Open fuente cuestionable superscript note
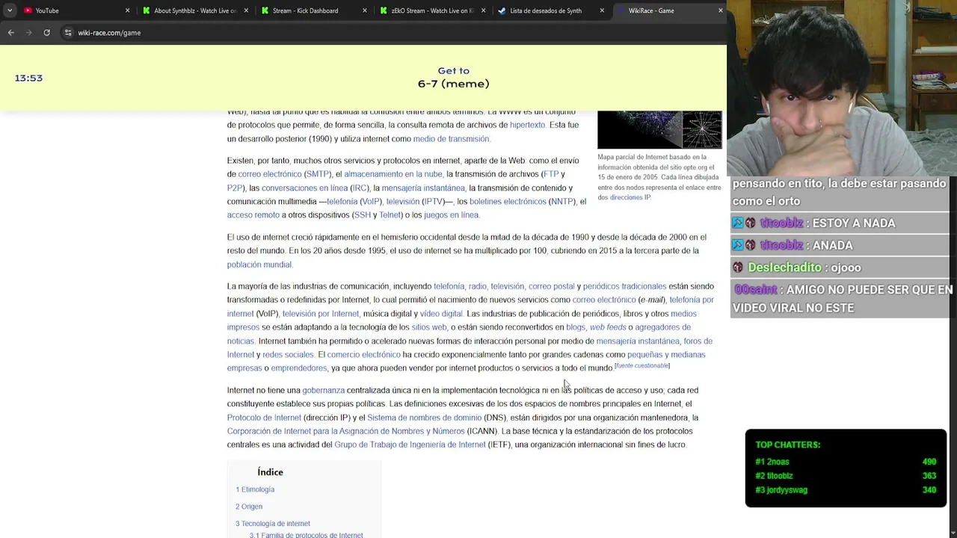 tap(641, 366)
